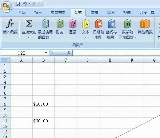Select row 11 header
160x138 pixels.
click(5, 121)
